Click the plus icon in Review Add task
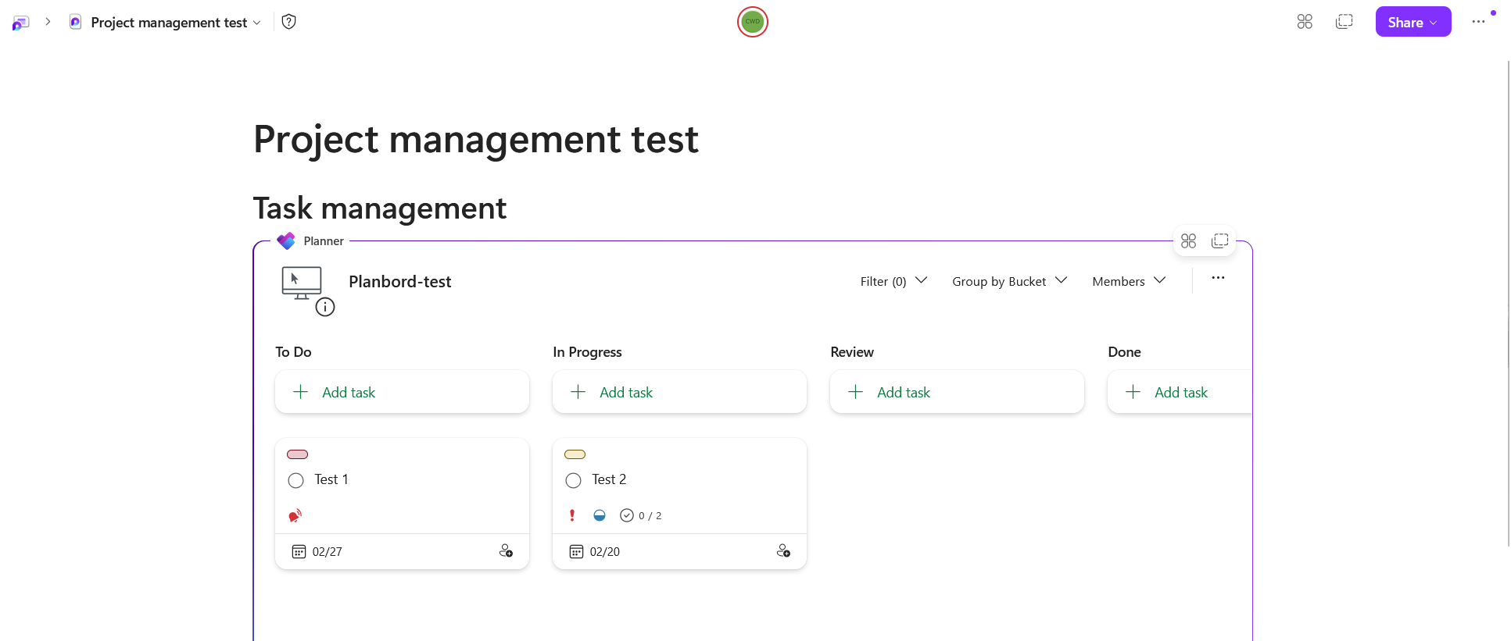This screenshot has width=1511, height=641. (x=855, y=392)
